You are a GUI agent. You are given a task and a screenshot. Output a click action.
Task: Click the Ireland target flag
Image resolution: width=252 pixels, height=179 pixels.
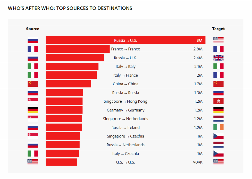click(218, 127)
